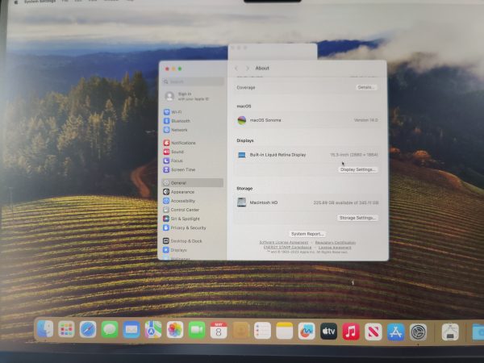This screenshot has width=484, height=363.
Task: Click the "macOS Sonoma" label
Action: (x=265, y=120)
